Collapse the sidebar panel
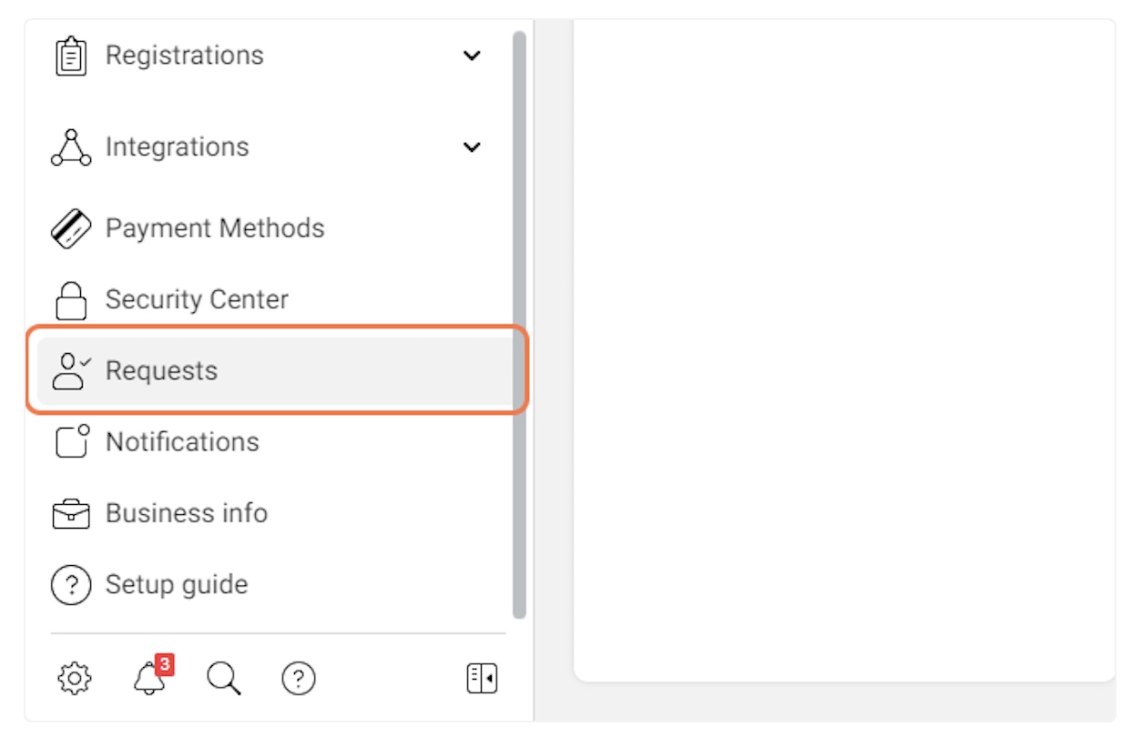 coord(482,679)
